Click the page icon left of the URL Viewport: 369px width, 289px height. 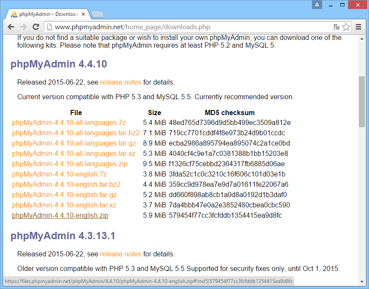click(49, 27)
